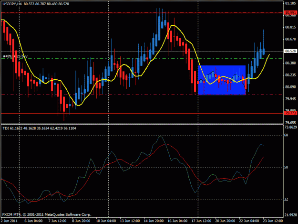Screen dimensions: 298x224
Task: Click the 10 Jun 04:00 time label
Action: point(106,221)
